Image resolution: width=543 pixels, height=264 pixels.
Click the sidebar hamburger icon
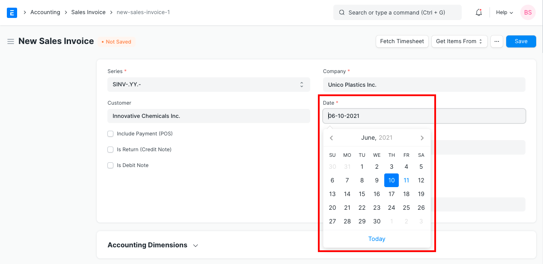coord(10,41)
